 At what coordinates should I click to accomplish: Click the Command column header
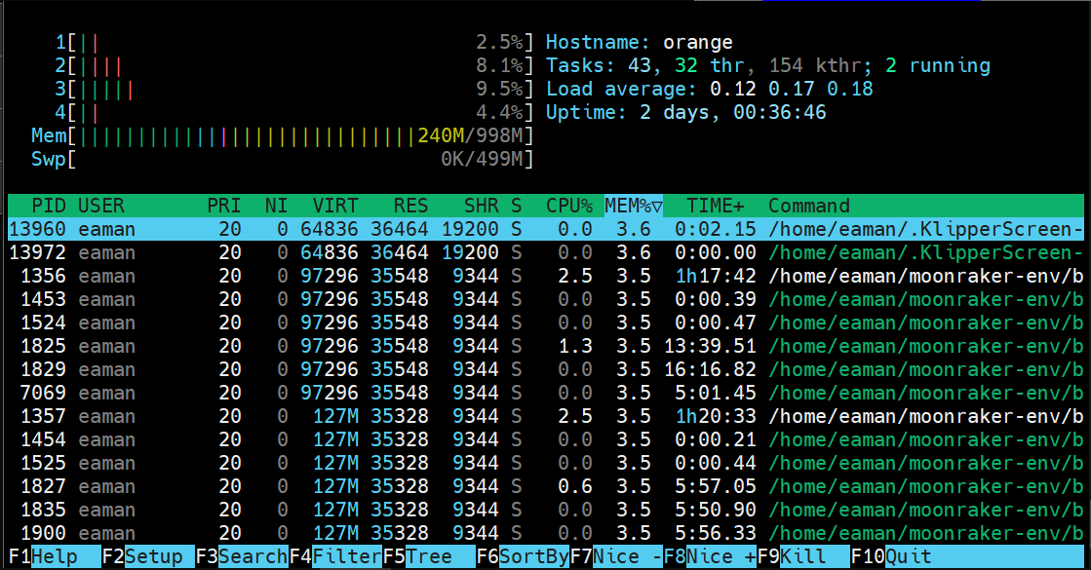(808, 206)
